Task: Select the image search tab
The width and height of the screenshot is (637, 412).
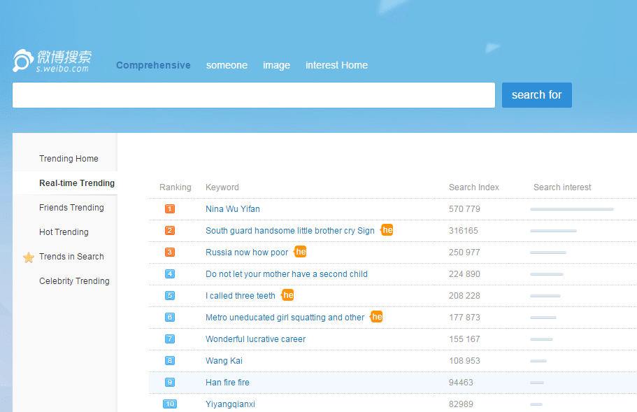Action: pyautogui.click(x=276, y=65)
